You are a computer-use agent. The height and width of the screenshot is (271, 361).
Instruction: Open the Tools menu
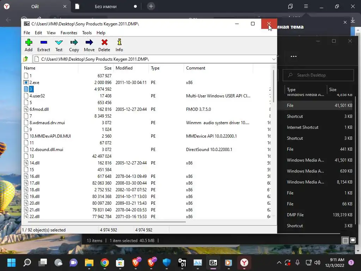(87, 33)
